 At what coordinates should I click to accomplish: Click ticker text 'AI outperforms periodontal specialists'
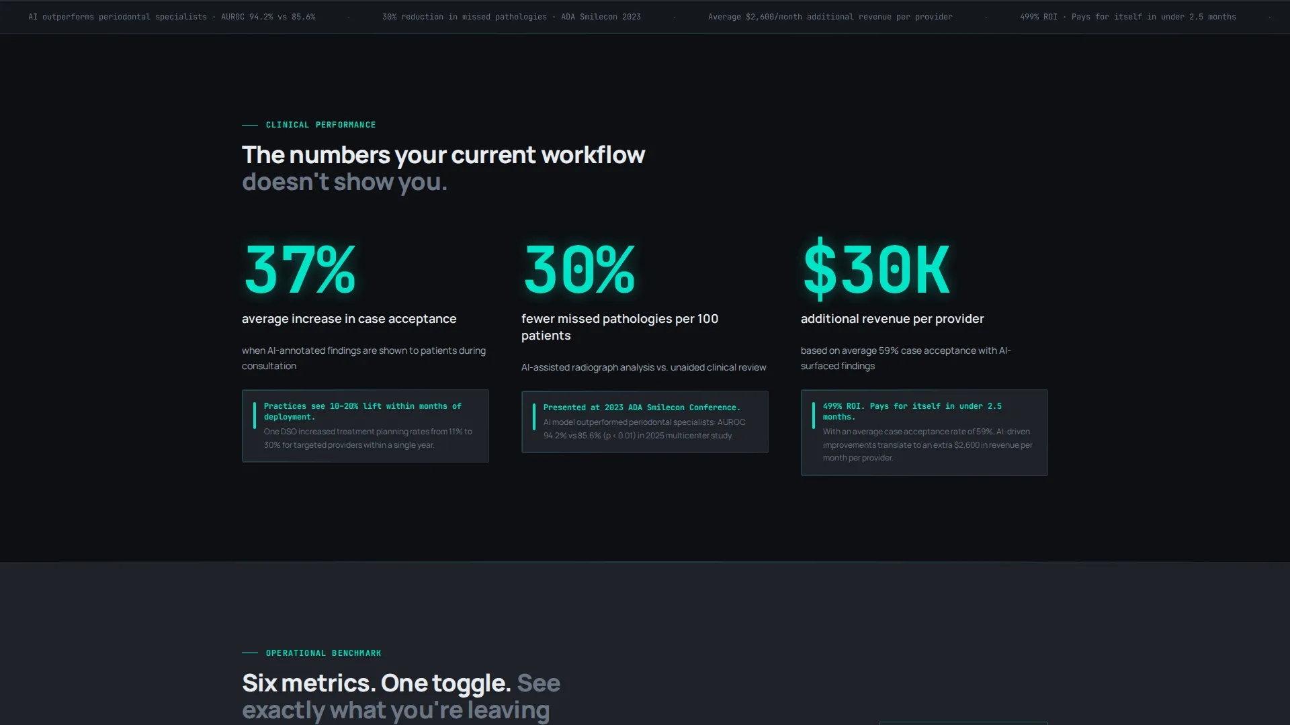[x=118, y=17]
